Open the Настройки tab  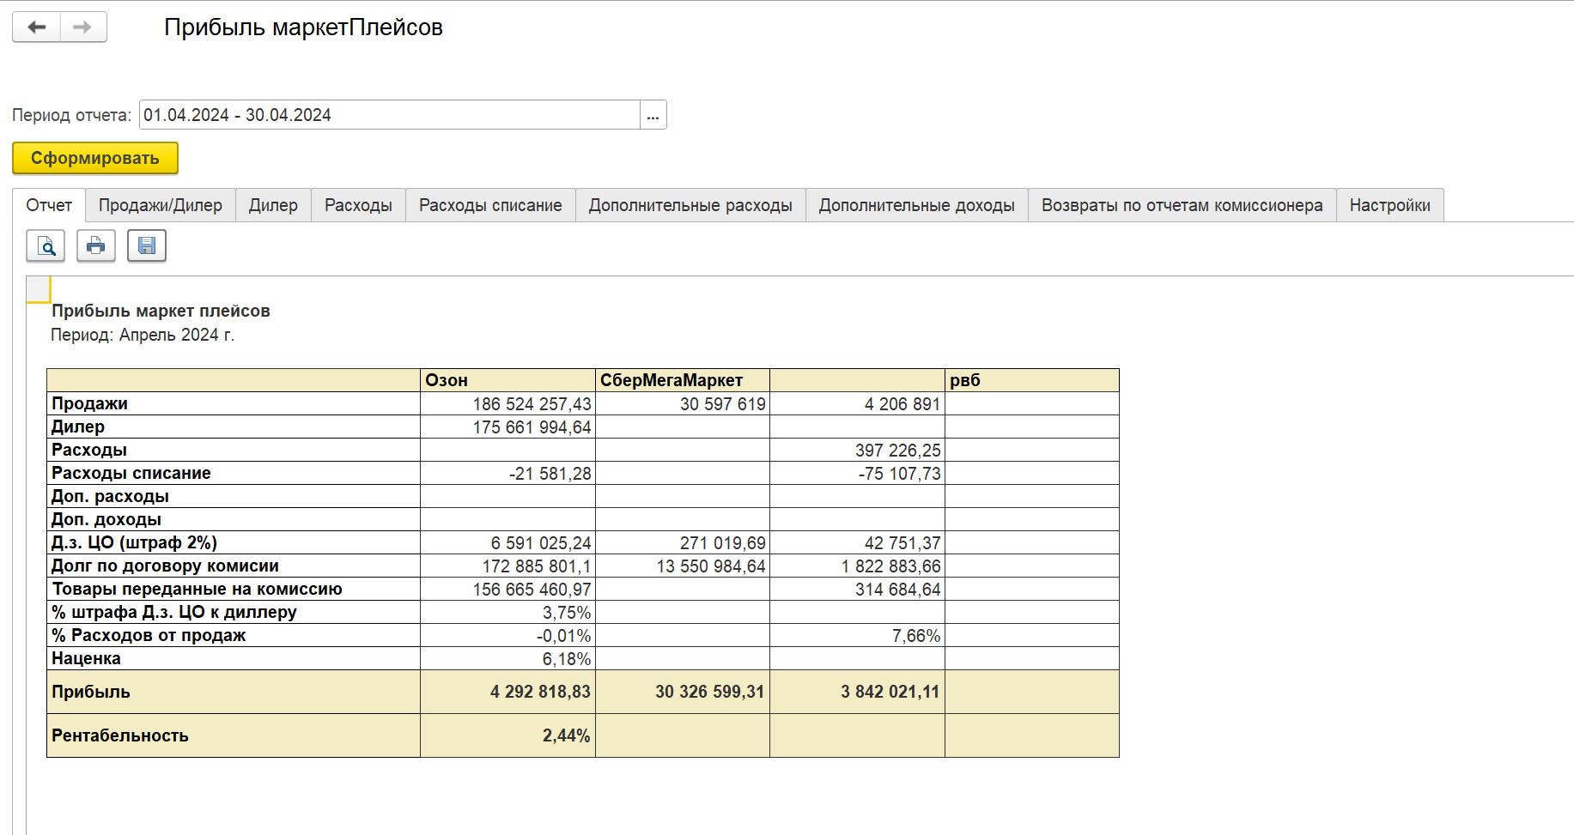click(1389, 205)
